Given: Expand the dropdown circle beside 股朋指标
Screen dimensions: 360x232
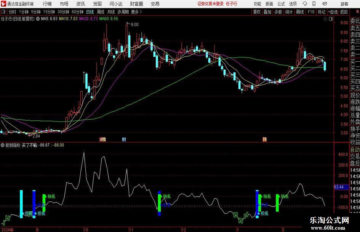Looking at the screenshot, I should (3, 145).
